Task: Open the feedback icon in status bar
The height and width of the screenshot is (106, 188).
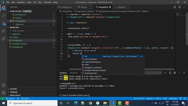Action: click(180, 99)
